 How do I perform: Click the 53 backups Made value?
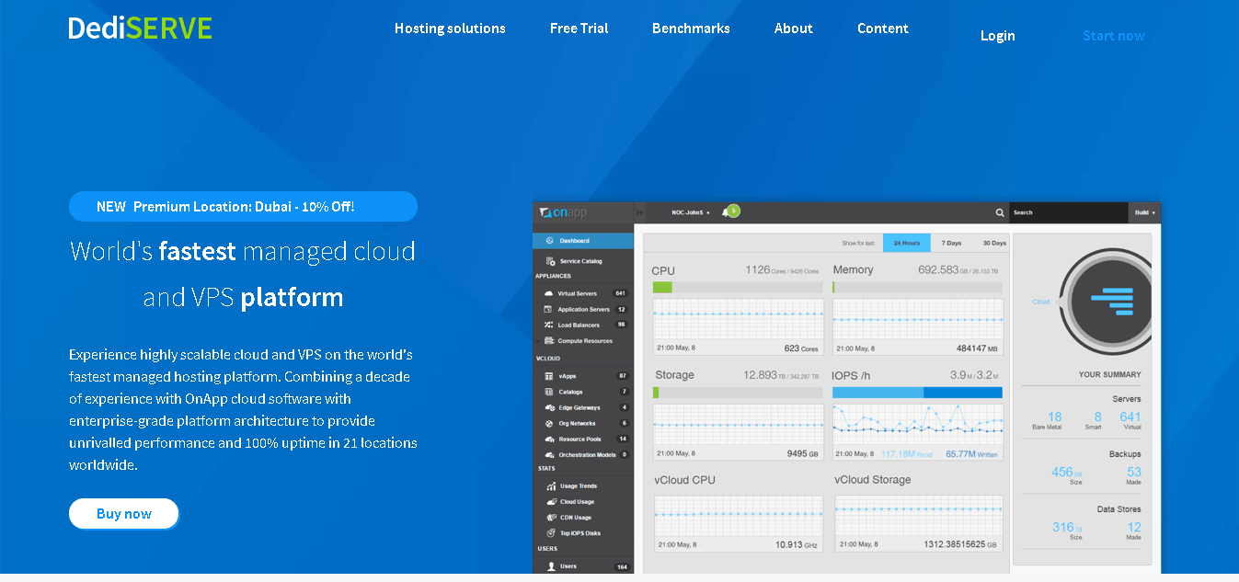point(1134,472)
